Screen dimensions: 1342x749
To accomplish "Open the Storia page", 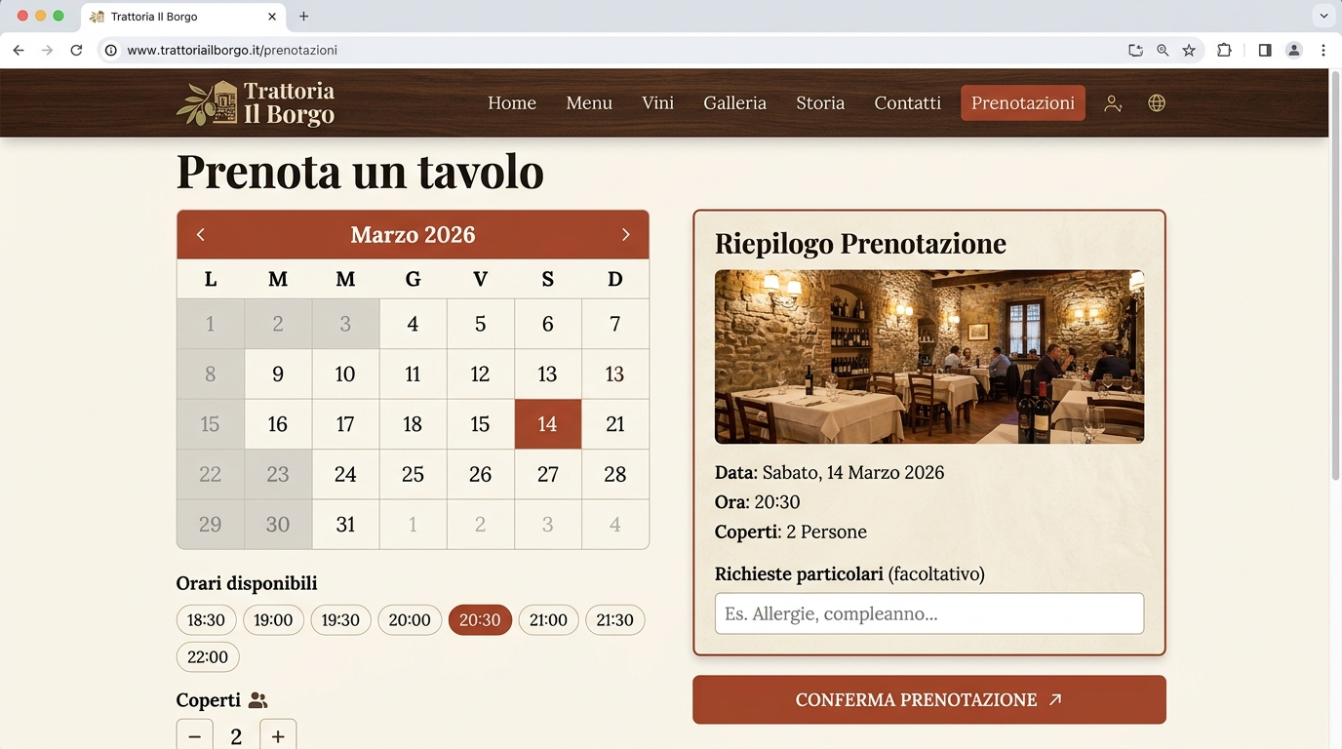I will point(820,103).
